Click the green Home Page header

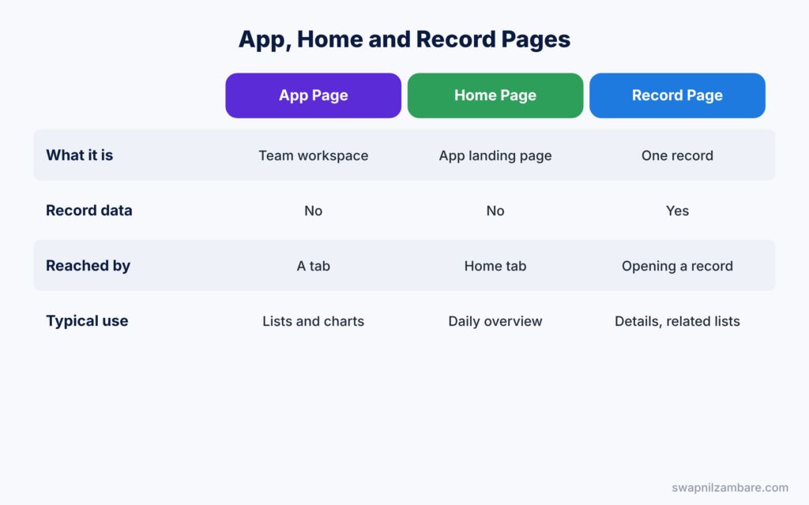pyautogui.click(x=495, y=95)
